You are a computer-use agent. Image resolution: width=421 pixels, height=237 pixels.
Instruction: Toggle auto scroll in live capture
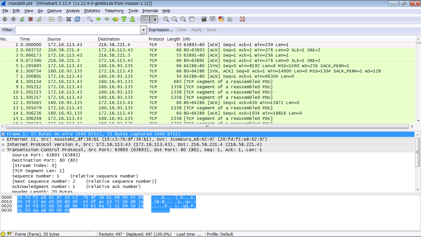coord(154,19)
